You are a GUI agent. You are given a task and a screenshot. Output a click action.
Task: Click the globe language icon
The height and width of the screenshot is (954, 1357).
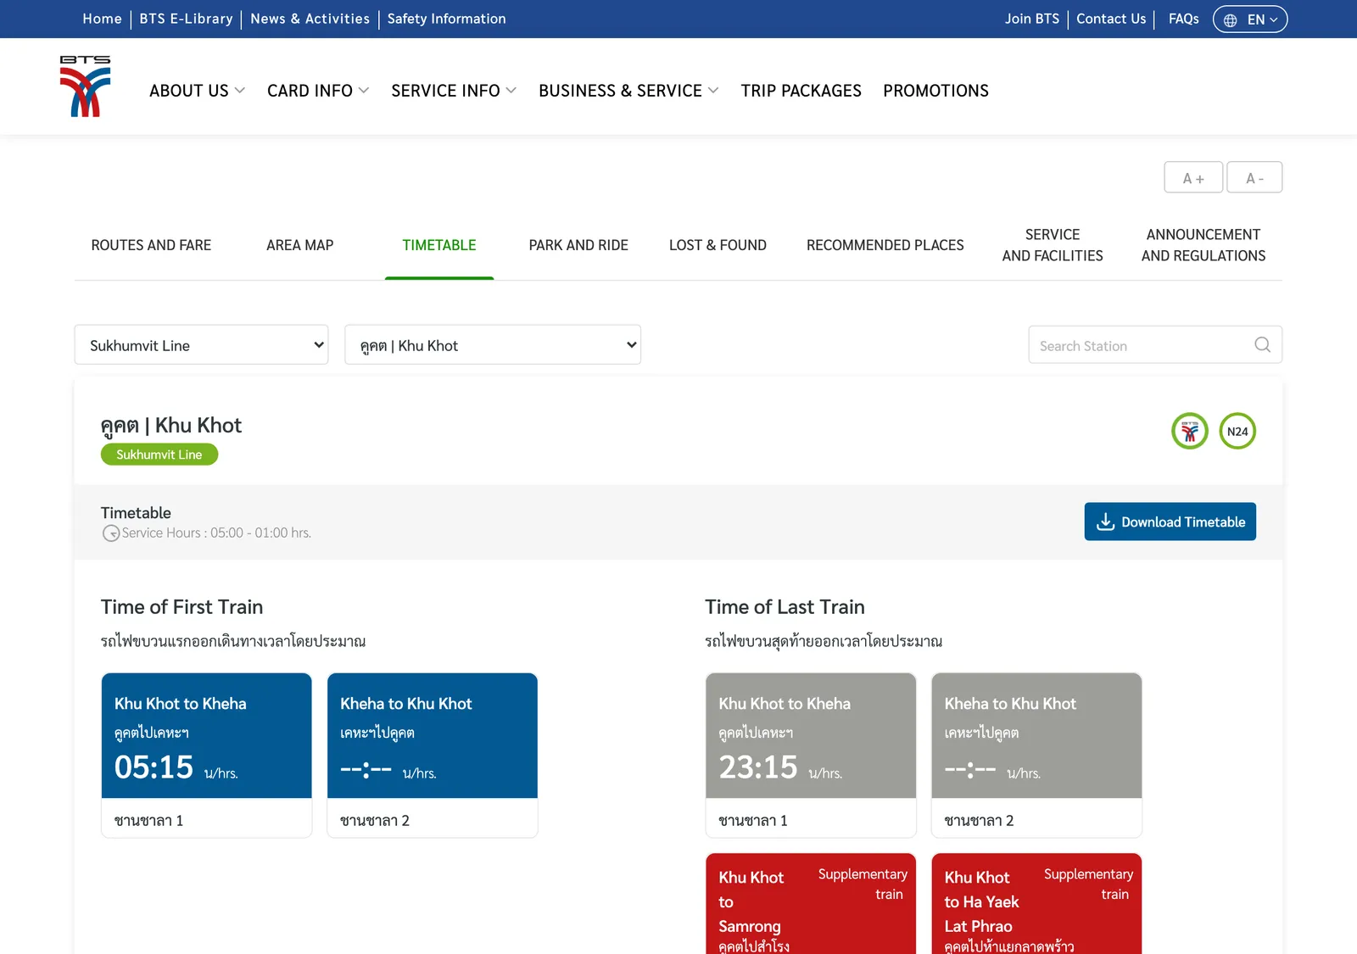(x=1231, y=20)
